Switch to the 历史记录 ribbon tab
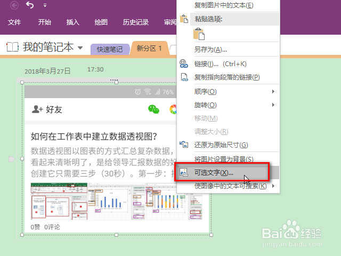Image resolution: width=341 pixels, height=256 pixels. [x=136, y=22]
